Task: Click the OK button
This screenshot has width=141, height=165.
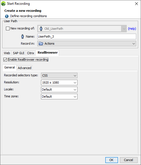Action: pos(112,160)
